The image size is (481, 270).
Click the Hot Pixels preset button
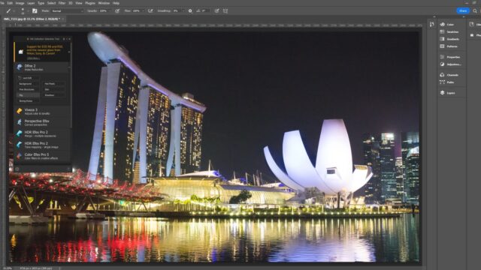(x=54, y=83)
